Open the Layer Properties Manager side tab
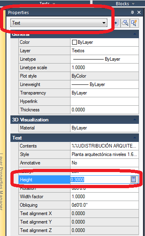 (x=1, y=182)
